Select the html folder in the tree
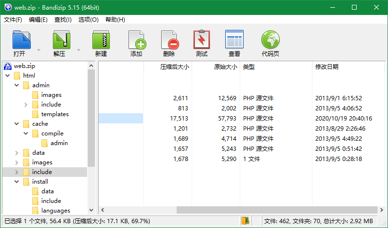This screenshot has width=388, height=228. [x=29, y=76]
